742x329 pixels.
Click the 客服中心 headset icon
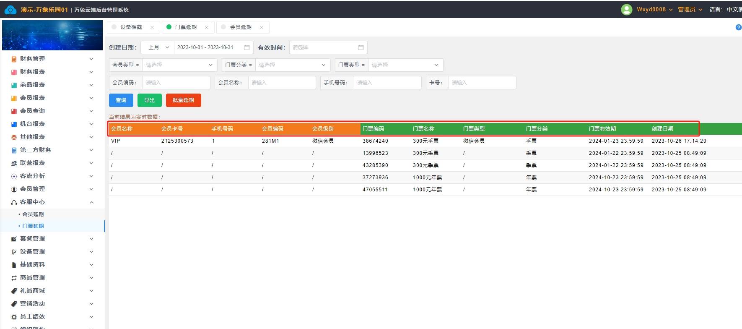click(14, 202)
